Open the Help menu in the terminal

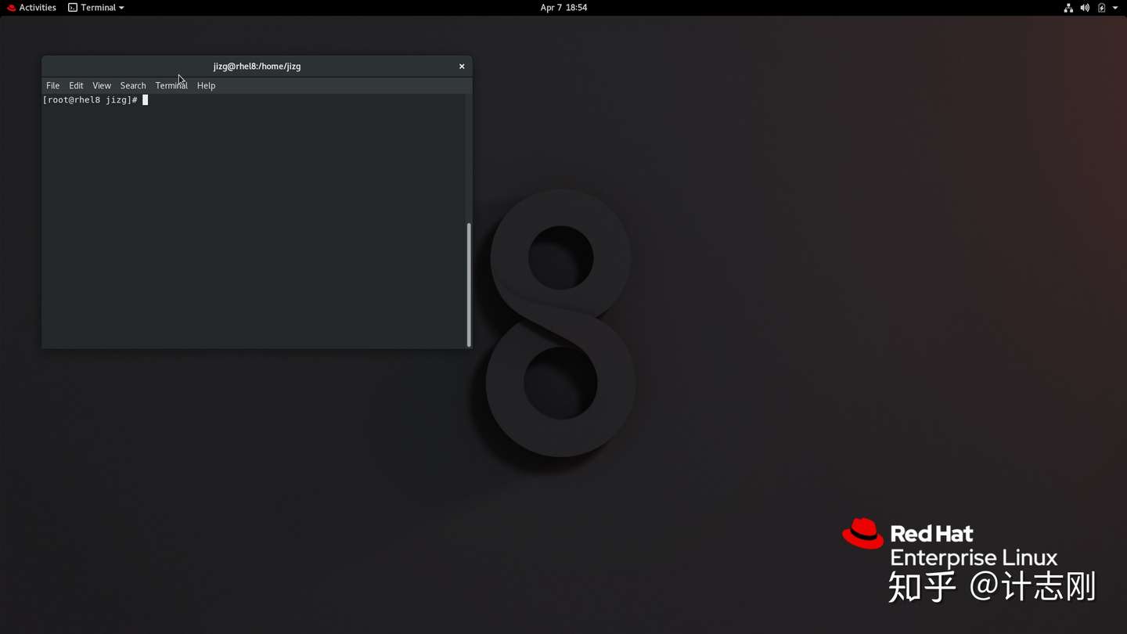206,85
